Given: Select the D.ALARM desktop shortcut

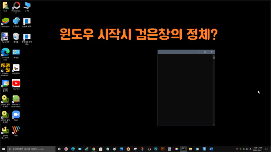Looking at the screenshot, I should pyautogui.click(x=16, y=69).
